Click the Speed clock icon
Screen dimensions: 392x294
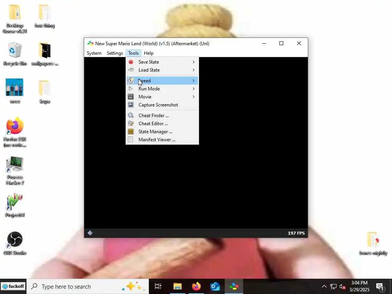coord(131,80)
